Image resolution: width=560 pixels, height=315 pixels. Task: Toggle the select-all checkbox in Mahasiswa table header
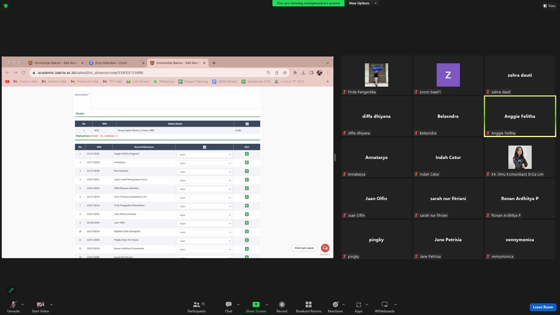(204, 147)
